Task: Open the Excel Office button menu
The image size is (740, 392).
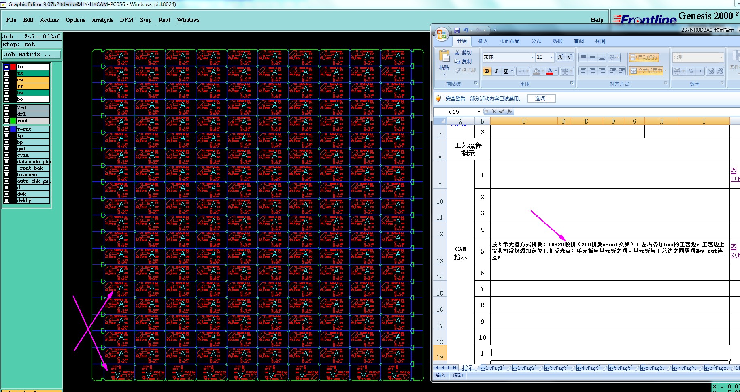Action: tap(442, 34)
